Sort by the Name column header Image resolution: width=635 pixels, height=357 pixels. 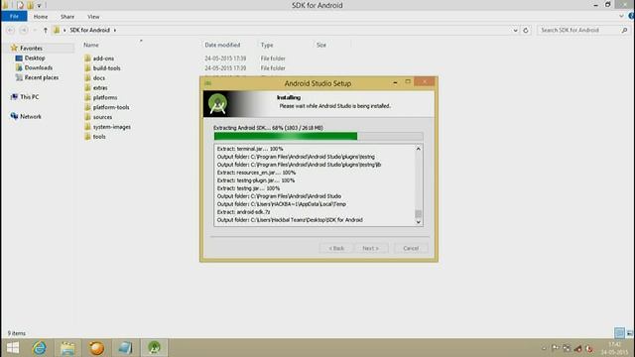(91, 45)
